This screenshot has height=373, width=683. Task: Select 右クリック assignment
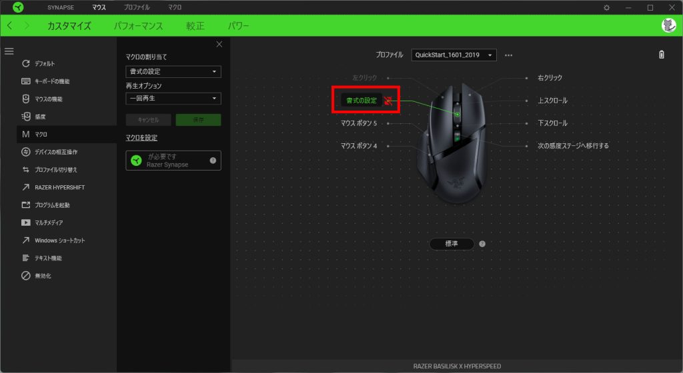[x=550, y=78]
